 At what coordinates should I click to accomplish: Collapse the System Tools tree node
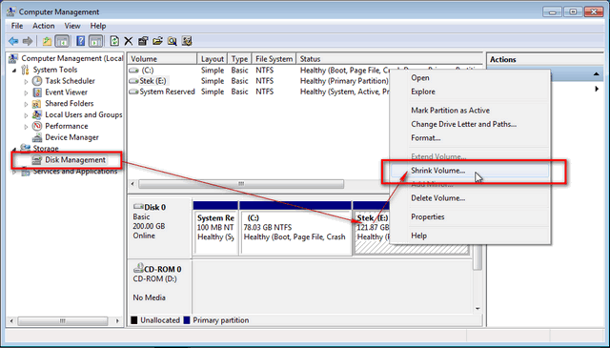click(x=14, y=71)
